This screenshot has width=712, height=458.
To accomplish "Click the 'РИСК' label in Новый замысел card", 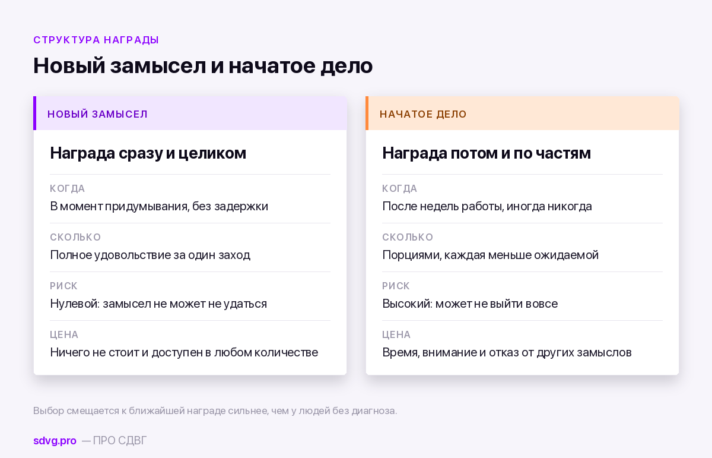I will (63, 286).
